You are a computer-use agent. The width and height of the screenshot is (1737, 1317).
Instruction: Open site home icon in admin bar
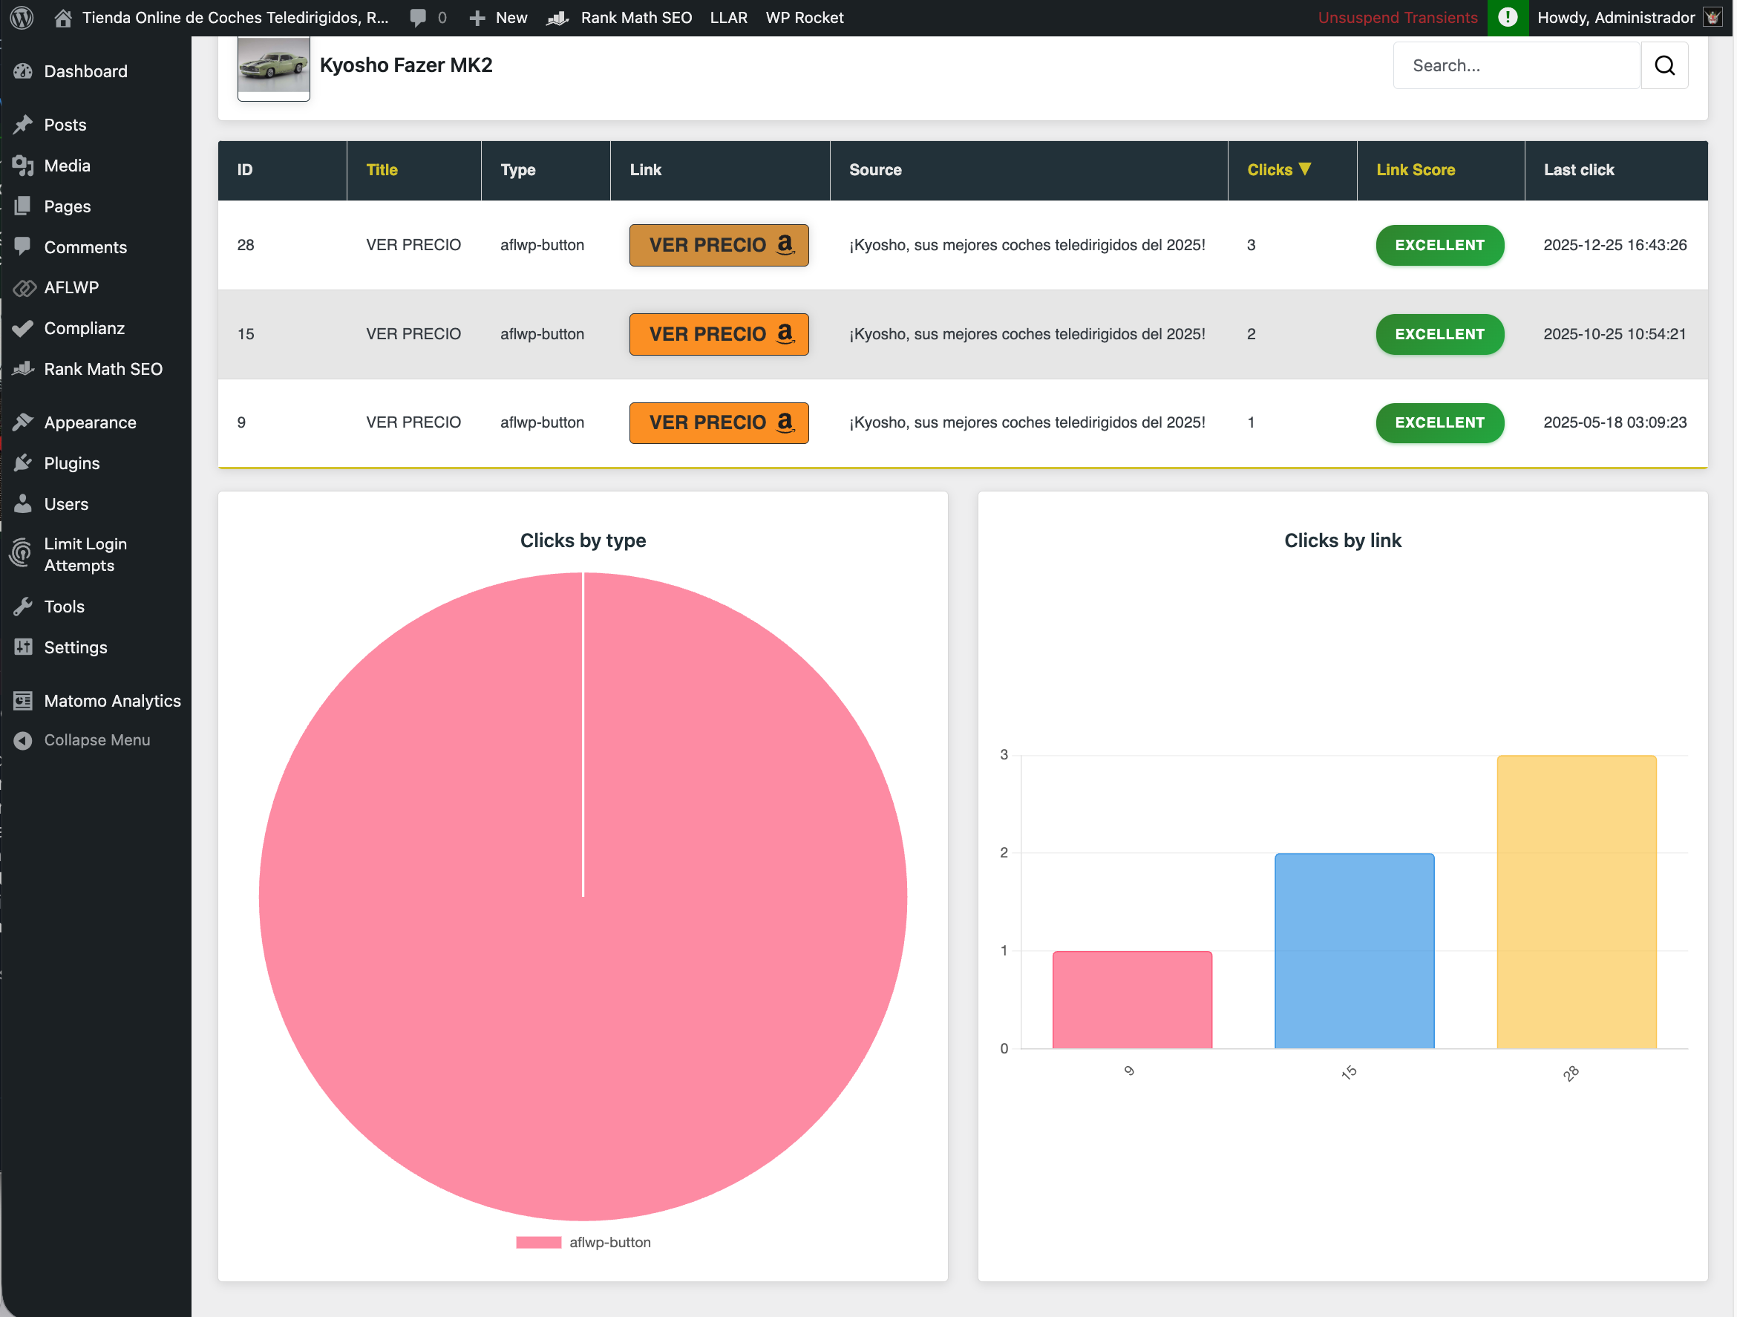(63, 17)
